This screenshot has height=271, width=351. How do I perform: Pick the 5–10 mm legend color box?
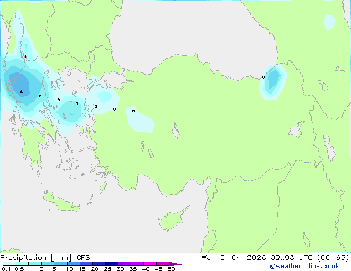point(60,264)
